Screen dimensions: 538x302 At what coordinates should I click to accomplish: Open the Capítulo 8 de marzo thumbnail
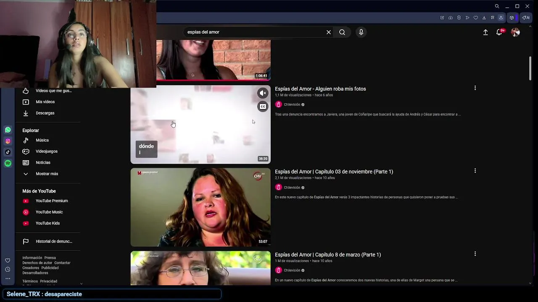(x=200, y=268)
